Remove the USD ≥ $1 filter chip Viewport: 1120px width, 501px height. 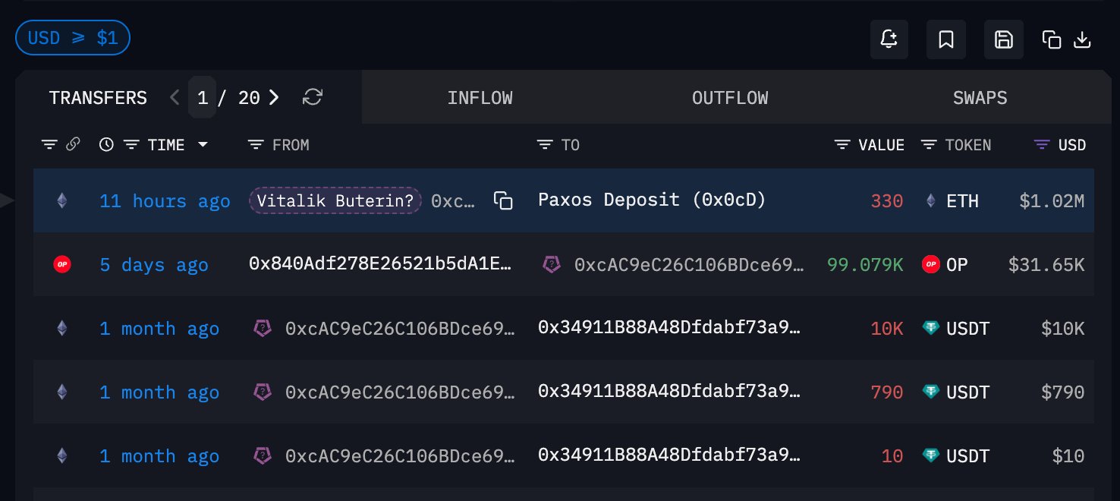73,38
